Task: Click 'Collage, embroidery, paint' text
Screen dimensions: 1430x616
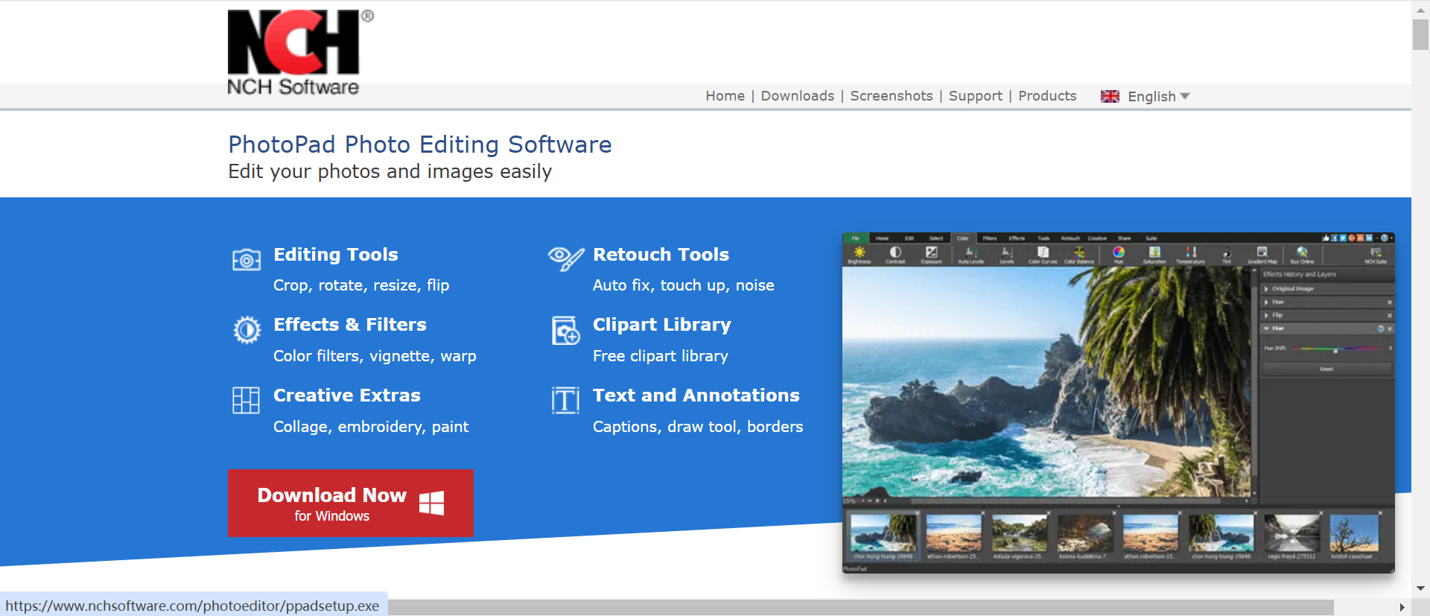Action: (371, 427)
